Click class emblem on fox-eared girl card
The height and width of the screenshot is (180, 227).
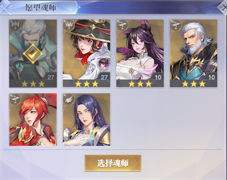(123, 25)
